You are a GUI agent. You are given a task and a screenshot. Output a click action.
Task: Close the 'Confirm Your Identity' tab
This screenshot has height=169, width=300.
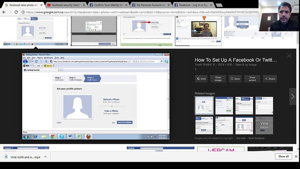pos(126,5)
